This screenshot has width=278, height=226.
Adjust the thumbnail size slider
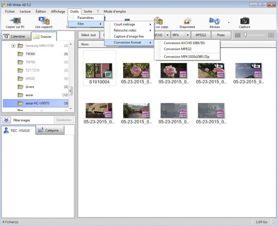coord(245,35)
